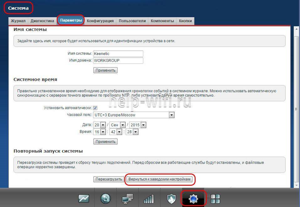Click the scrollbar down arrow

pos(296,185)
